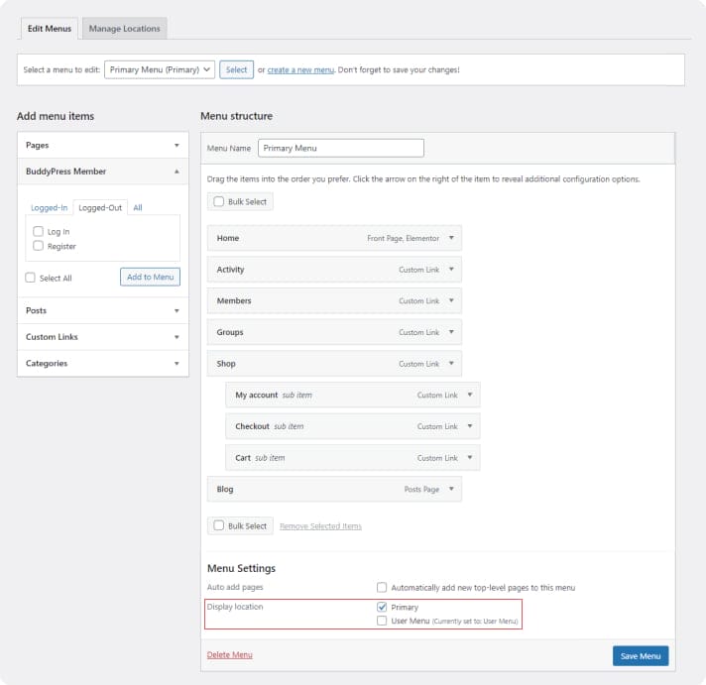Click the Save Menu button
Image resolution: width=706 pixels, height=685 pixels.
(x=641, y=656)
